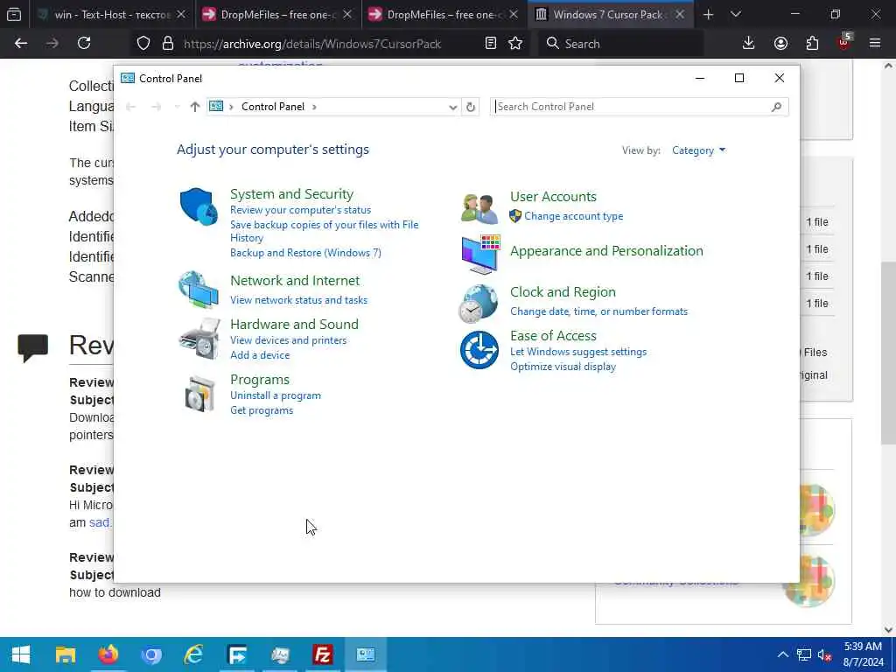This screenshot has width=896, height=672.
Task: Open the Clock and Region globe clock icon
Action: click(479, 303)
